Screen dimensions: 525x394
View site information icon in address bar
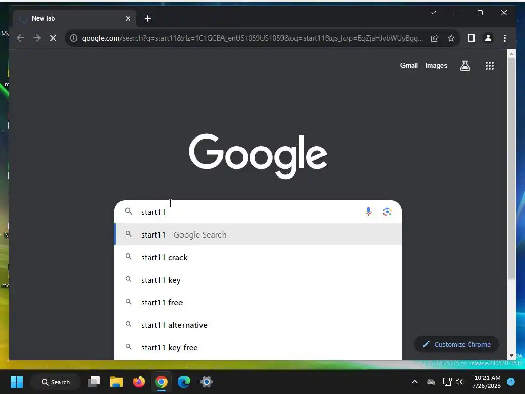coord(74,38)
